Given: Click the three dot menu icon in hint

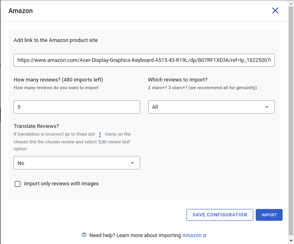Looking at the screenshot, I should [100, 134].
